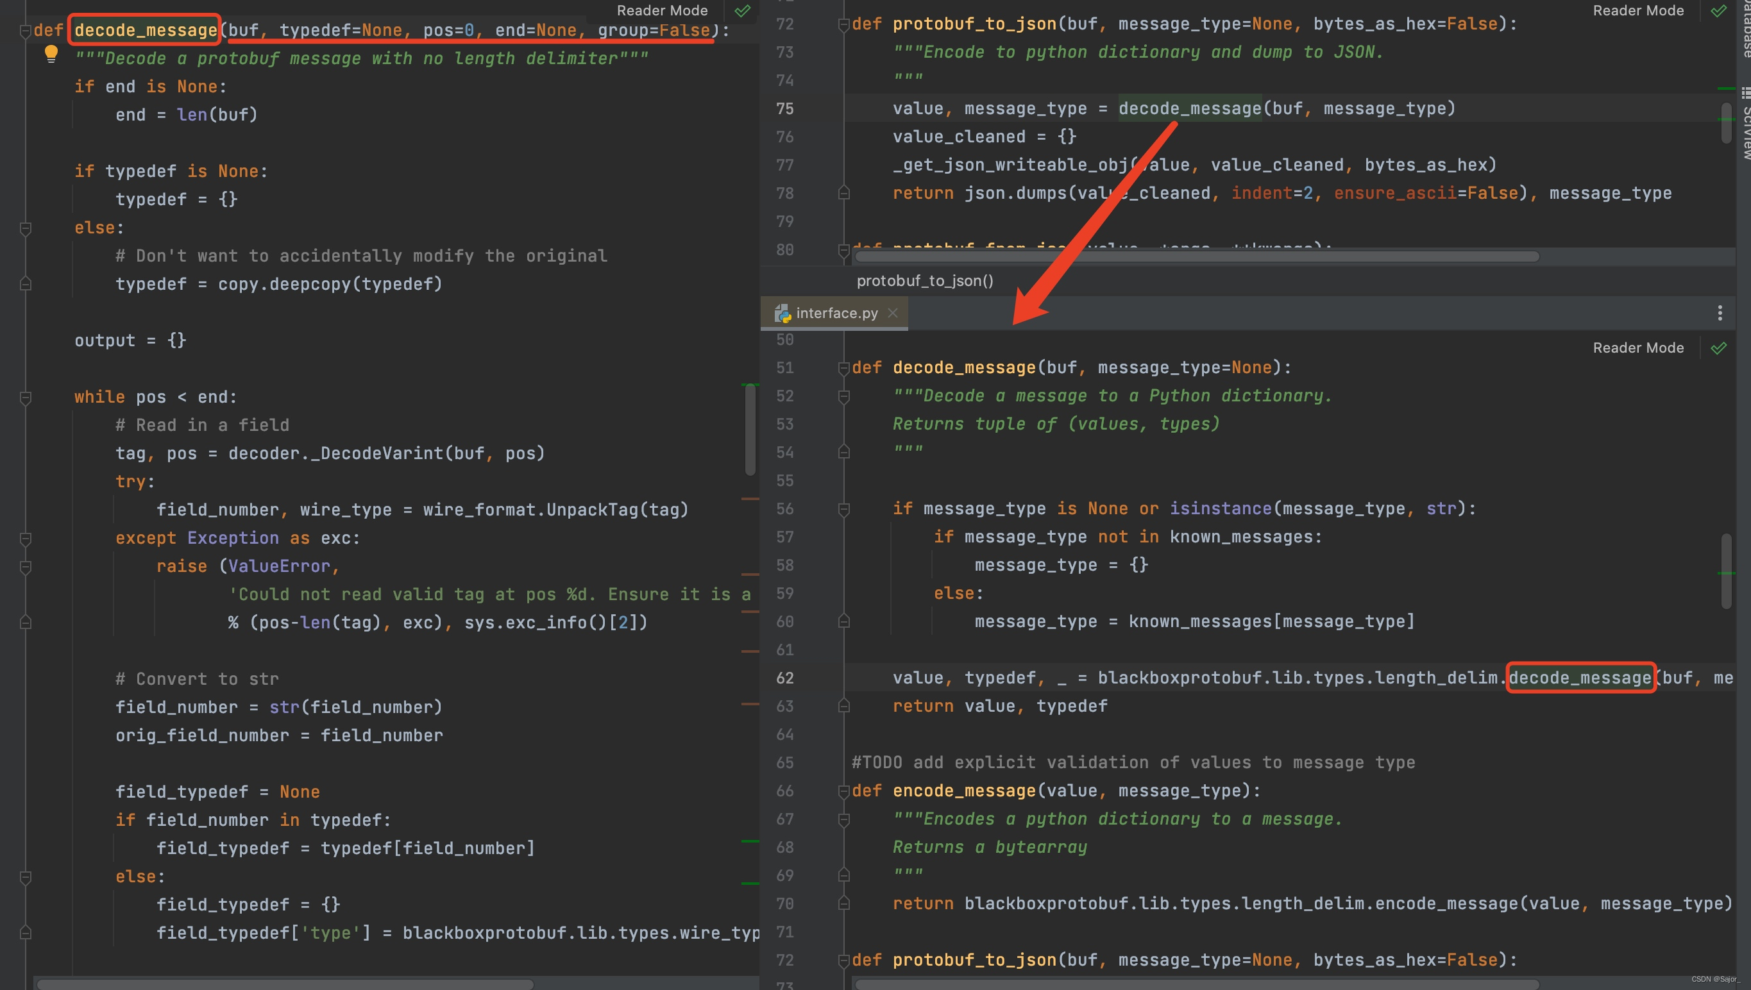Click 'value_cleaned = {}' on line 76
The height and width of the screenshot is (990, 1751).
pyautogui.click(x=985, y=137)
